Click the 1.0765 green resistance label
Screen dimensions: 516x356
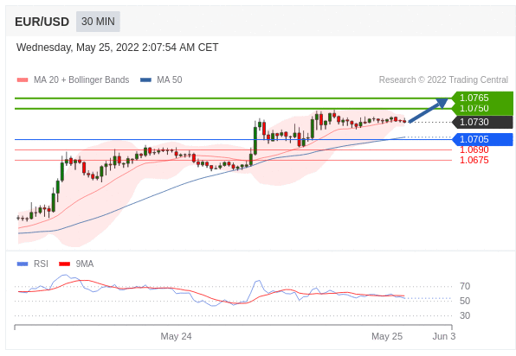click(482, 98)
